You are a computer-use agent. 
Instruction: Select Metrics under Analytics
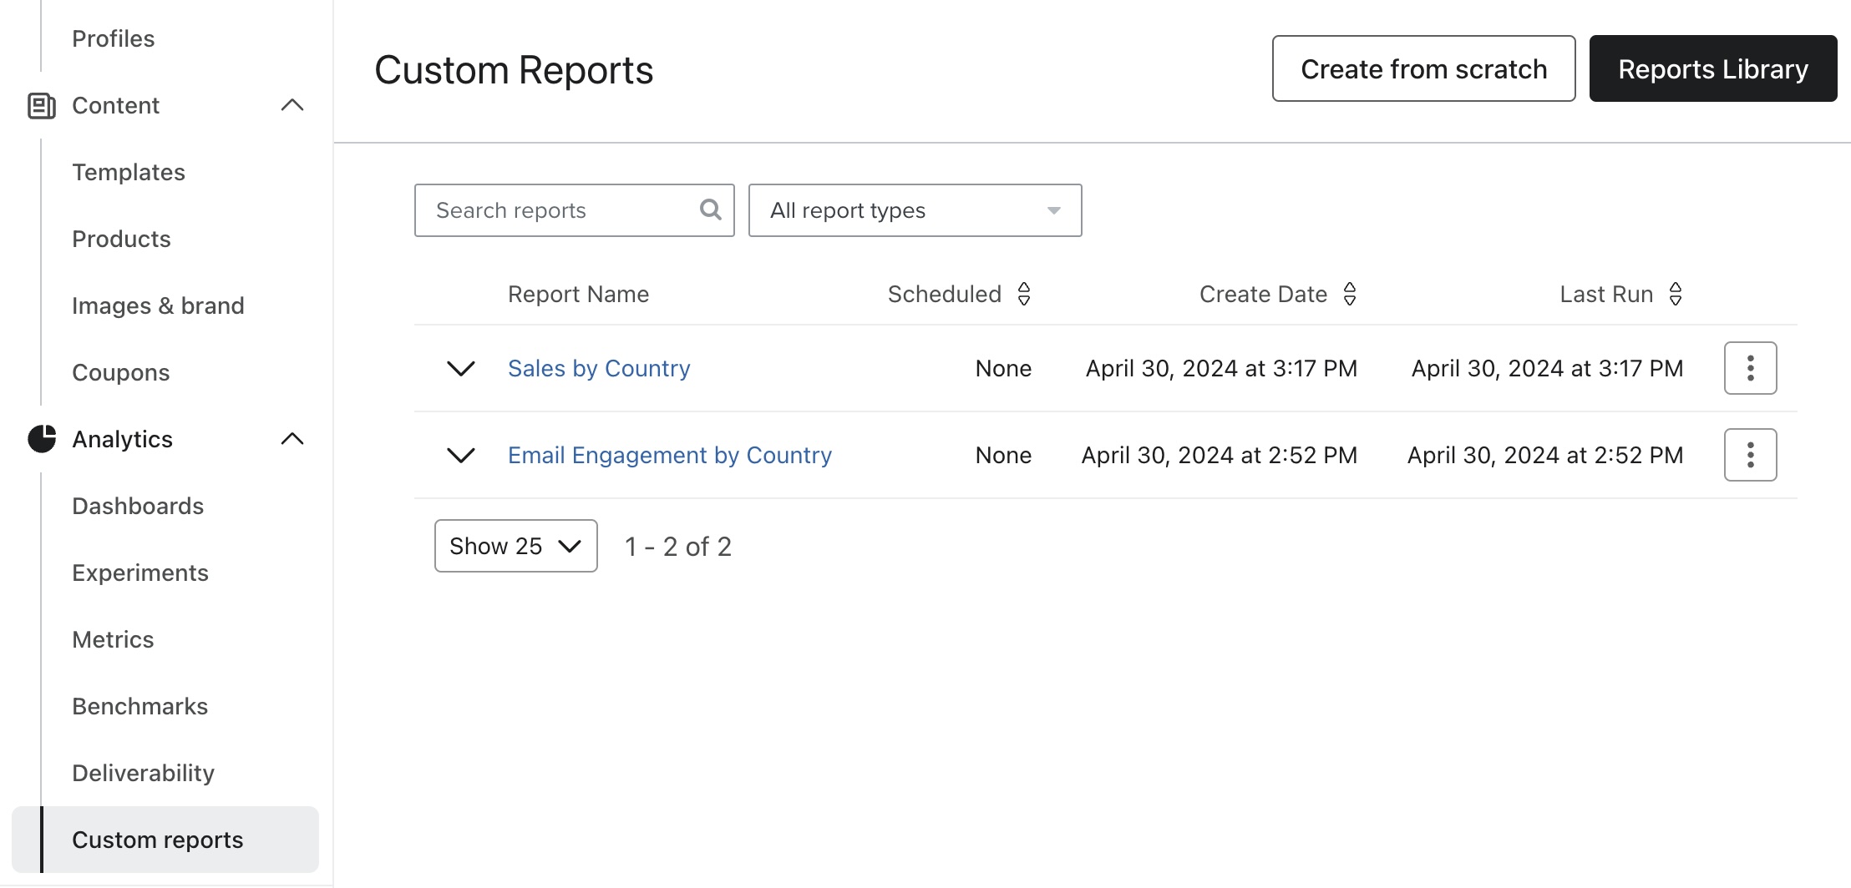pos(113,638)
